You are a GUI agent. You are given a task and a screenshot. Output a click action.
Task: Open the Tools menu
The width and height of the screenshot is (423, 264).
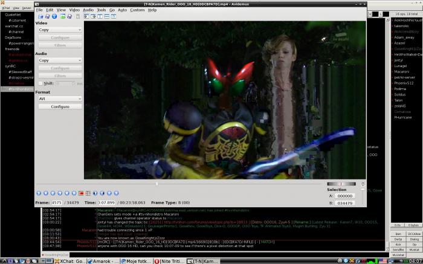pyautogui.click(x=102, y=10)
